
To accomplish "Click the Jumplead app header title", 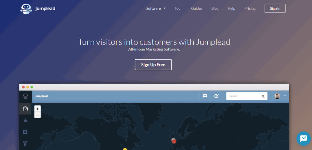I will point(41,96).
